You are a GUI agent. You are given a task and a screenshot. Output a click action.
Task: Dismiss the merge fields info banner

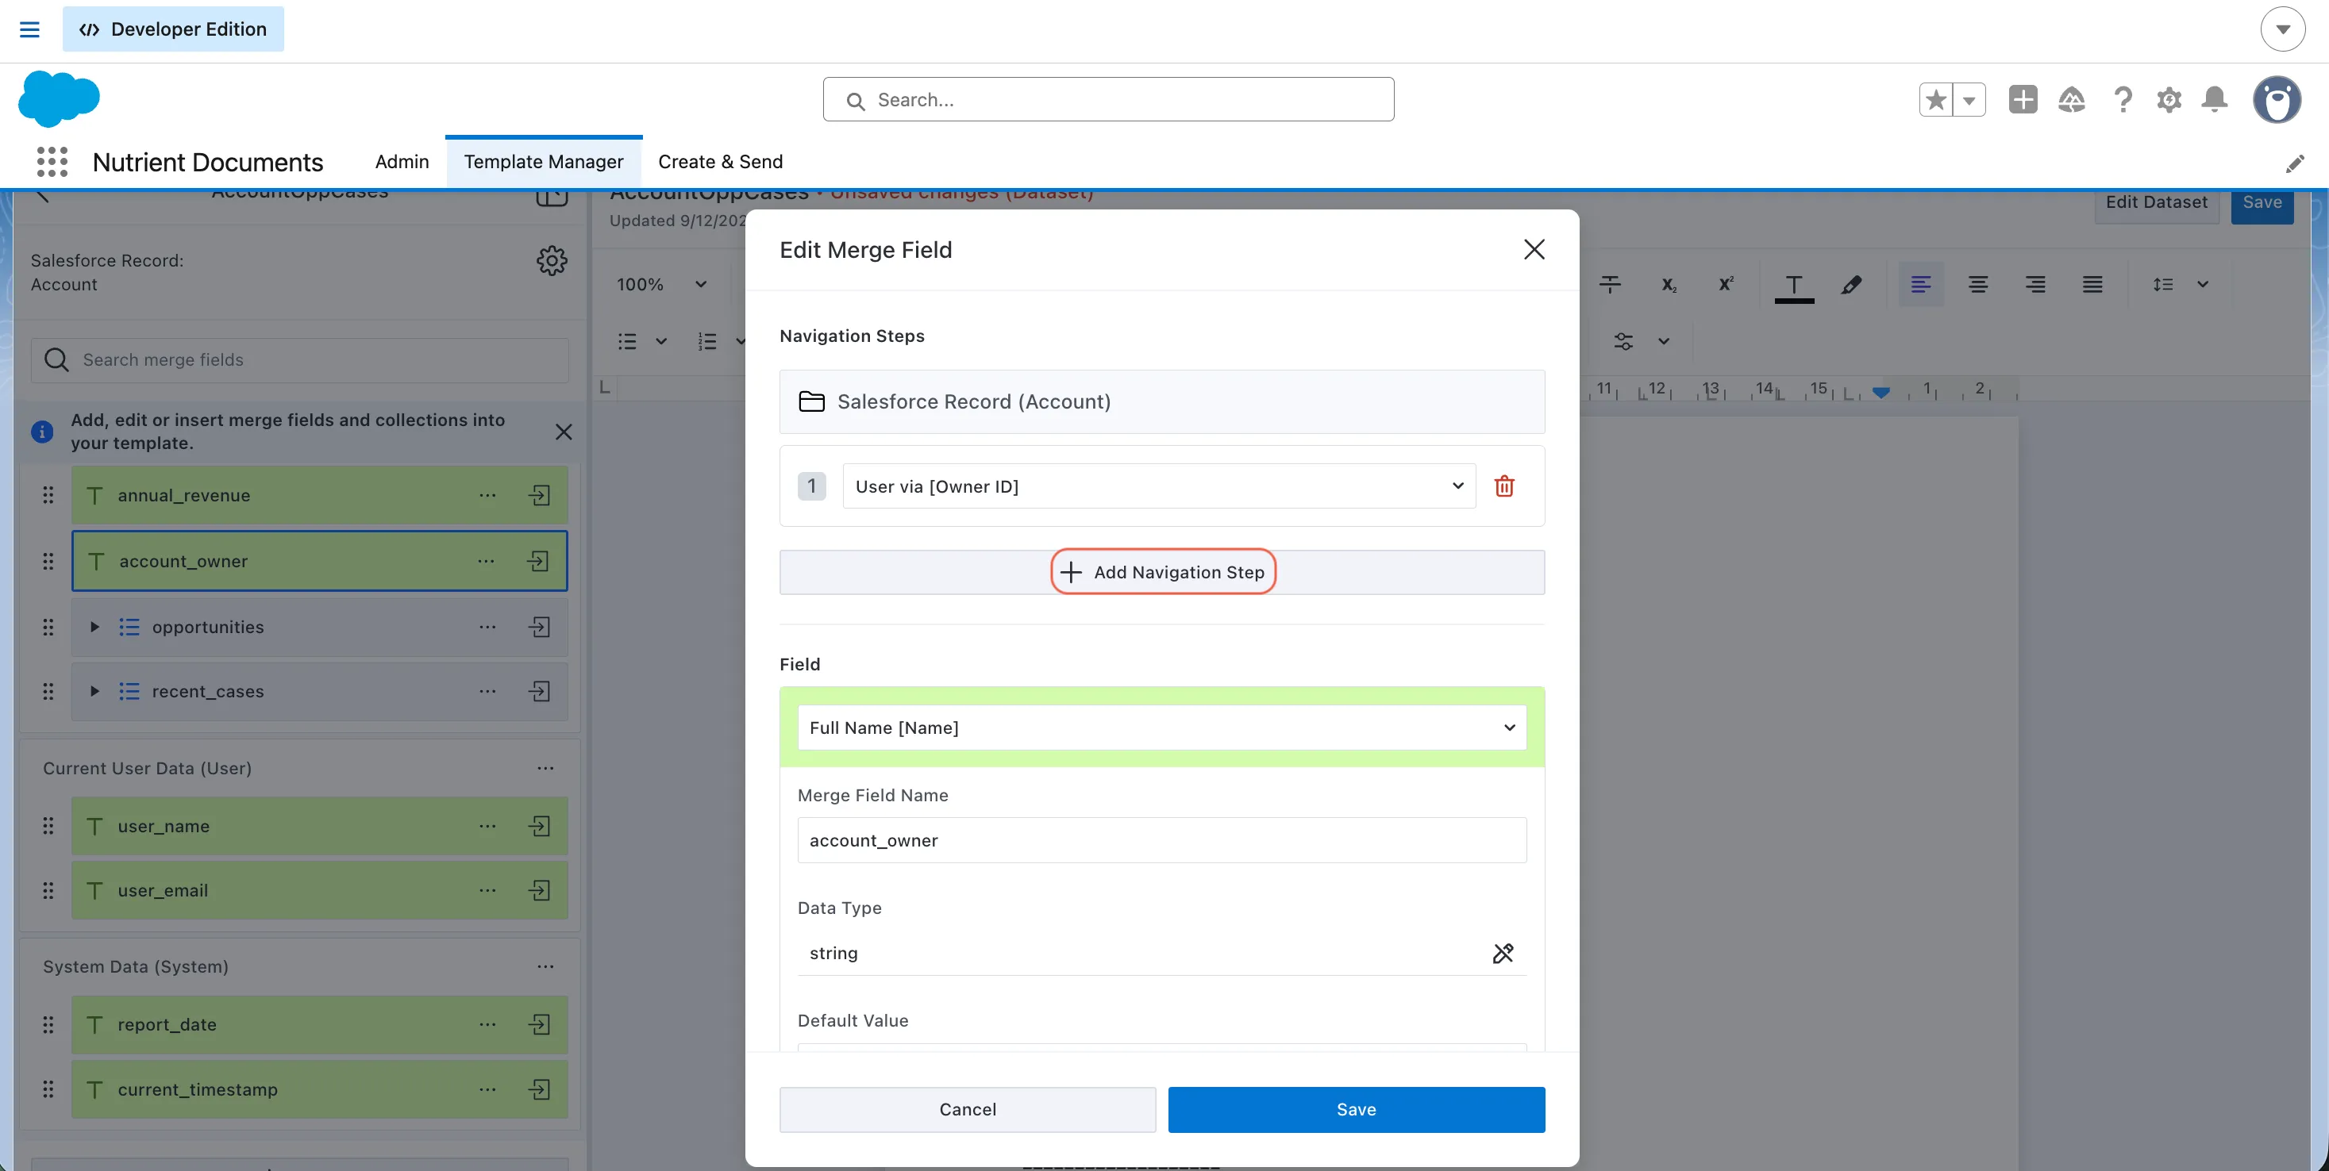point(564,432)
